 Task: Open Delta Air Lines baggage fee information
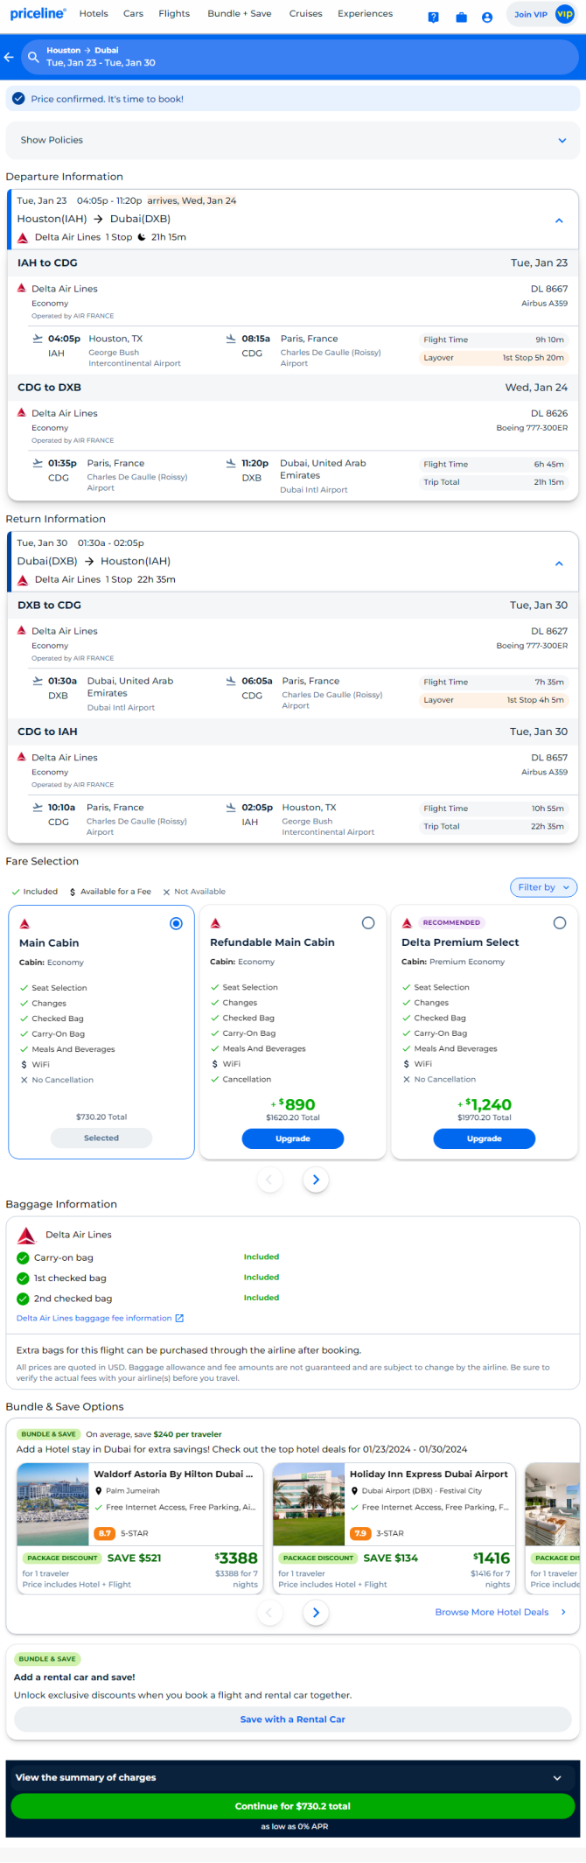pos(94,1318)
